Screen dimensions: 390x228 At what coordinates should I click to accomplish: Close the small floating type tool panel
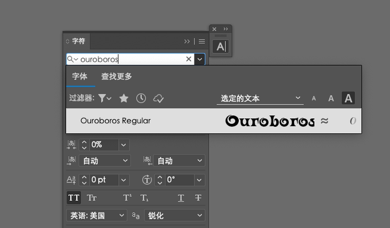[x=214, y=29]
